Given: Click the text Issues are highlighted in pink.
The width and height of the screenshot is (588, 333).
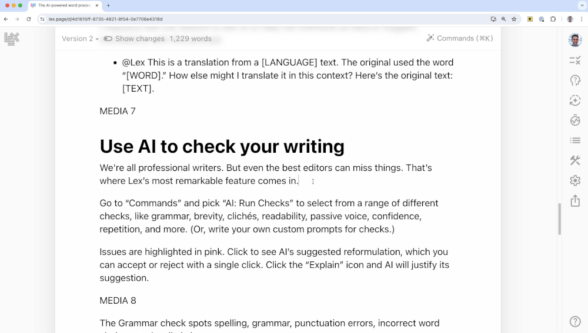Looking at the screenshot, I should pyautogui.click(x=162, y=252).
